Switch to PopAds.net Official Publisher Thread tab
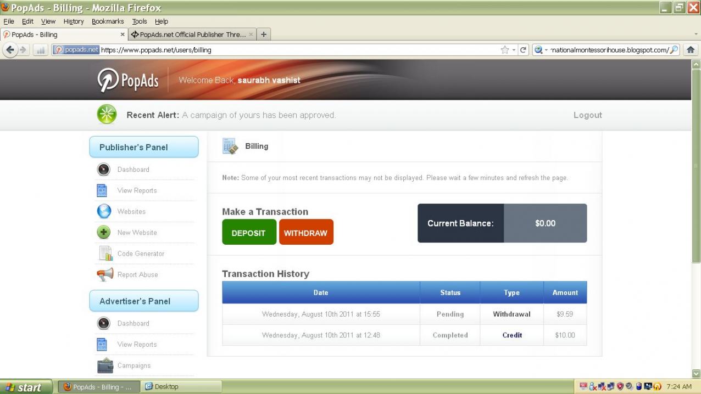Image resolution: width=701 pixels, height=394 pixels. [193, 35]
